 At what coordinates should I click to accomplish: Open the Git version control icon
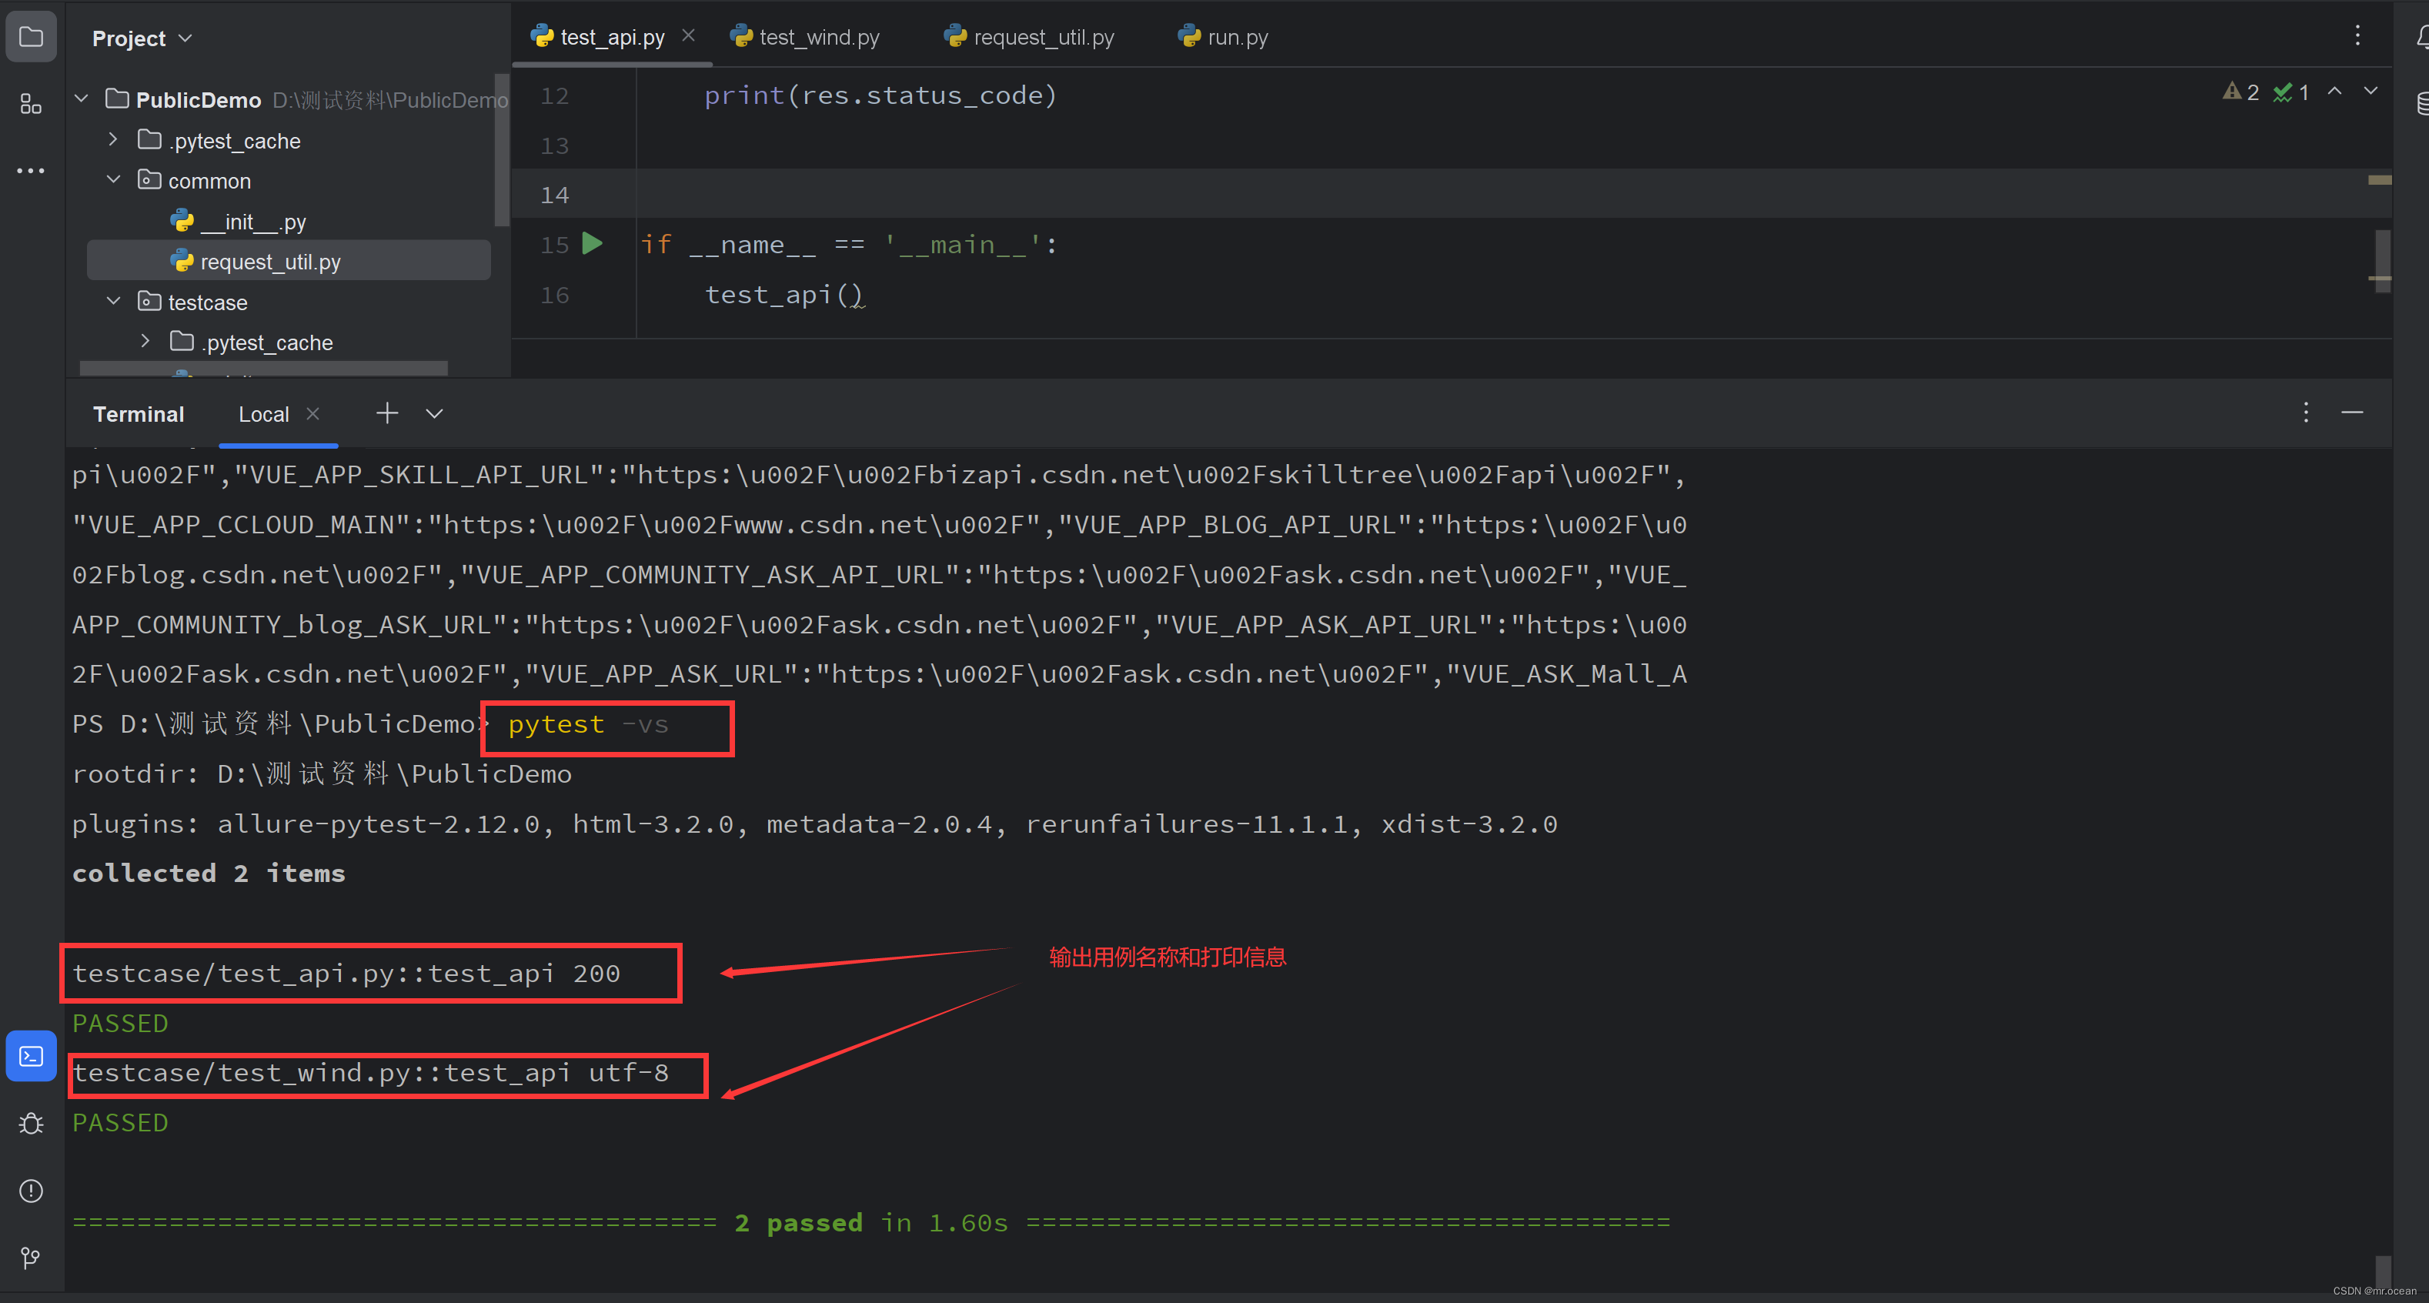click(x=31, y=1258)
